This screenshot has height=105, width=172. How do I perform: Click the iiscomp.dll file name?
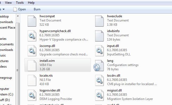pos(47,46)
